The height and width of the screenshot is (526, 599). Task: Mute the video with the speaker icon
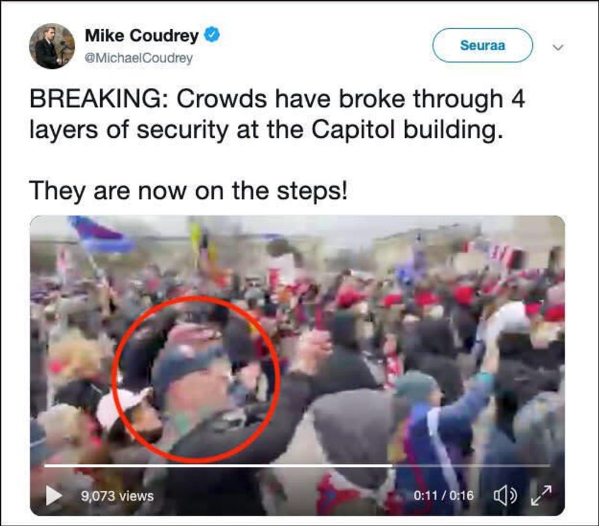[505, 495]
